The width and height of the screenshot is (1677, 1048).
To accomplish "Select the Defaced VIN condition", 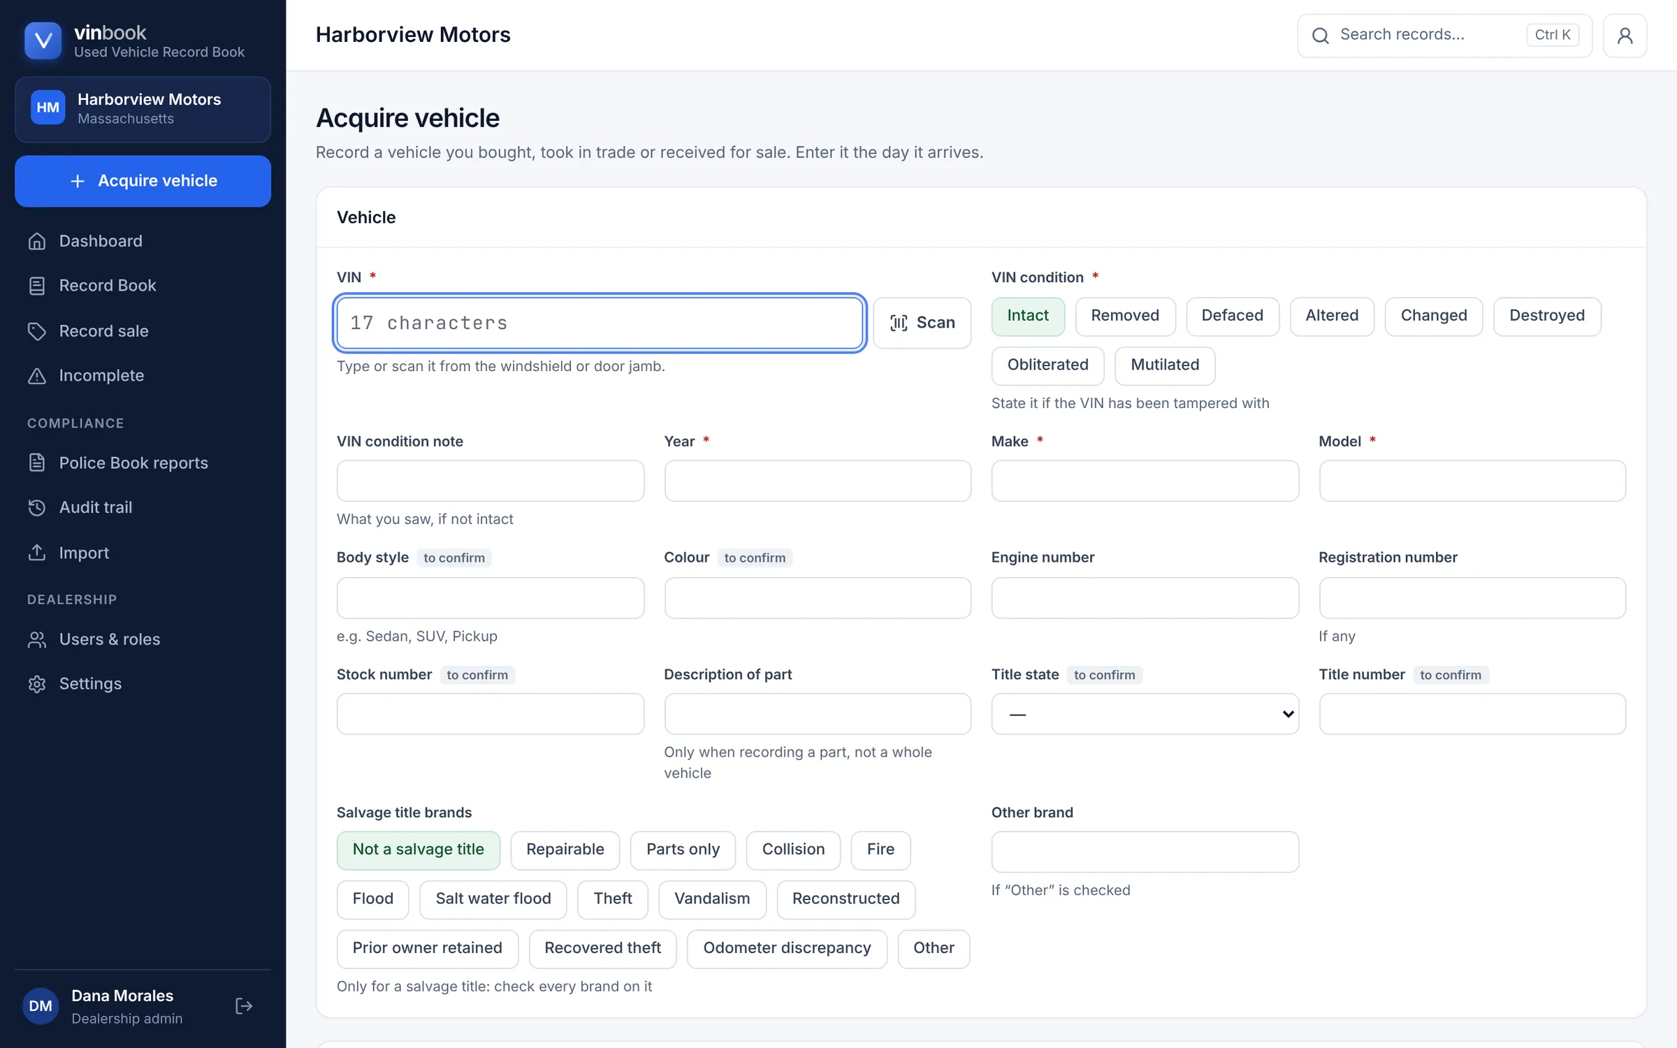I will tap(1232, 316).
